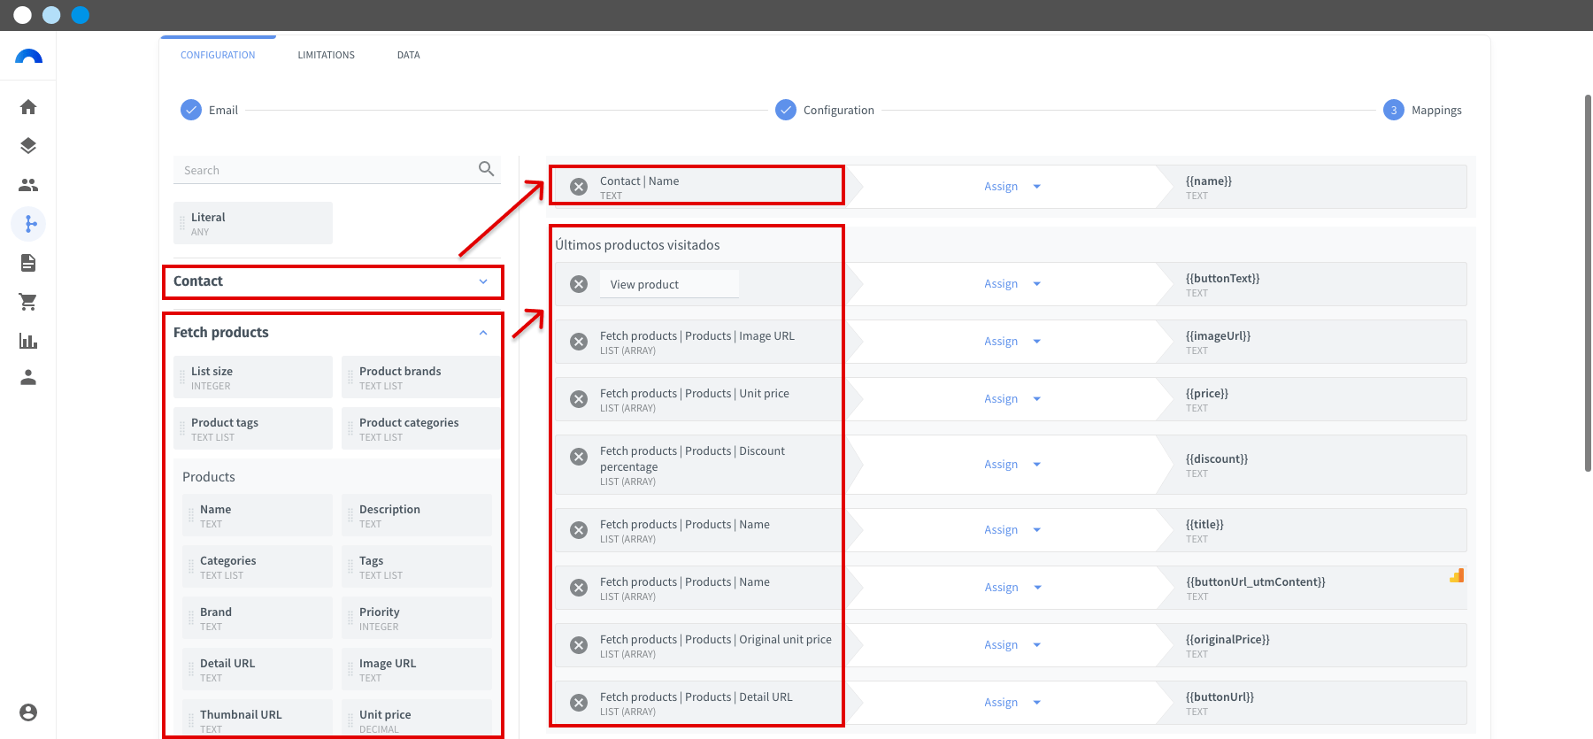This screenshot has height=739, width=1593.
Task: Open the document icon in the sidebar
Action: tap(28, 263)
